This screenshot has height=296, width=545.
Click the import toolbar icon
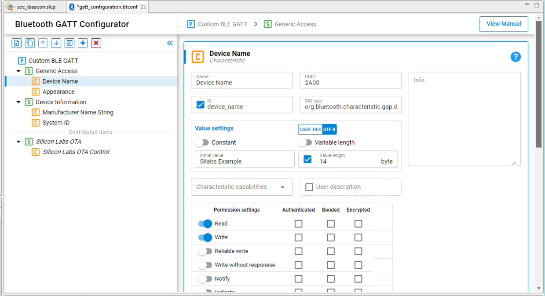tap(69, 43)
